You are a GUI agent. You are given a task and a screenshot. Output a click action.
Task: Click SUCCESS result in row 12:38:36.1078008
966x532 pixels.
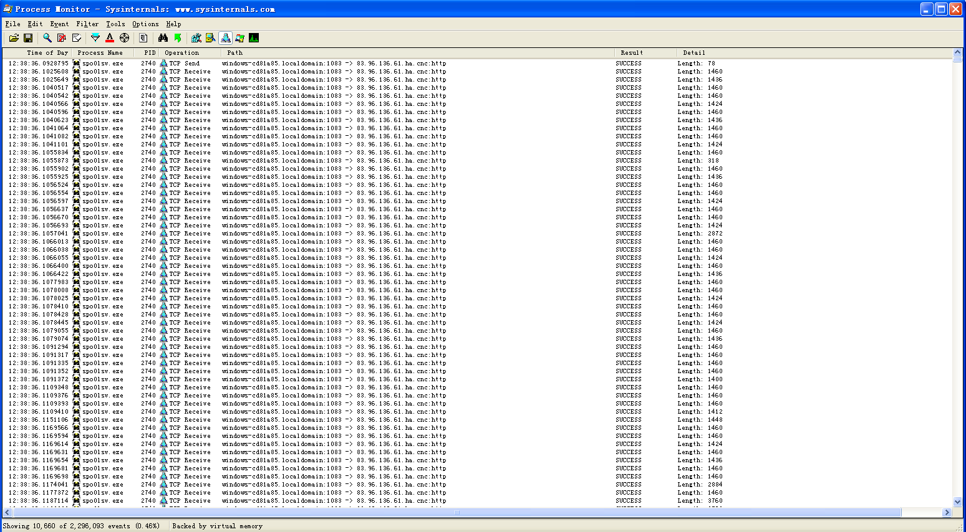point(629,290)
